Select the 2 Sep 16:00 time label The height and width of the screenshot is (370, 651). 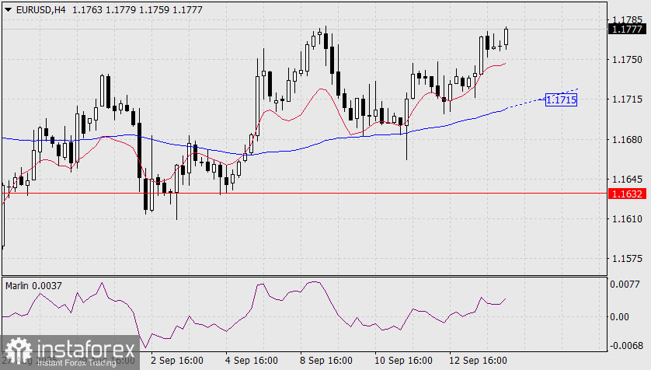[177, 361]
